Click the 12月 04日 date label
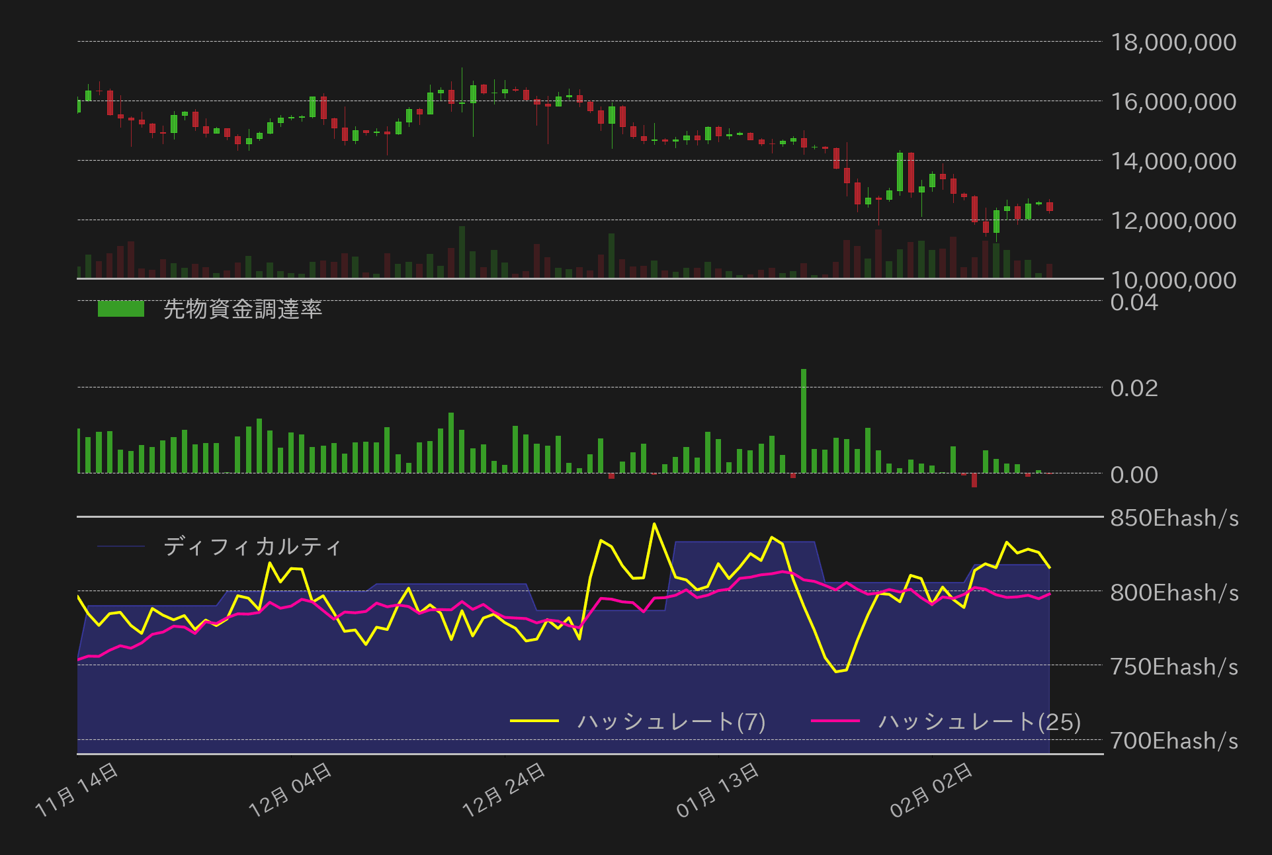The image size is (1272, 855). pos(291,790)
